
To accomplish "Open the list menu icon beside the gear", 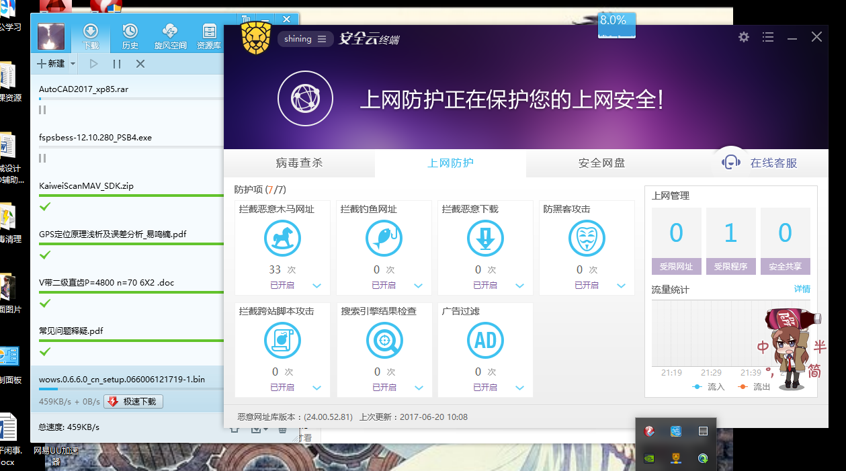I will (x=768, y=37).
